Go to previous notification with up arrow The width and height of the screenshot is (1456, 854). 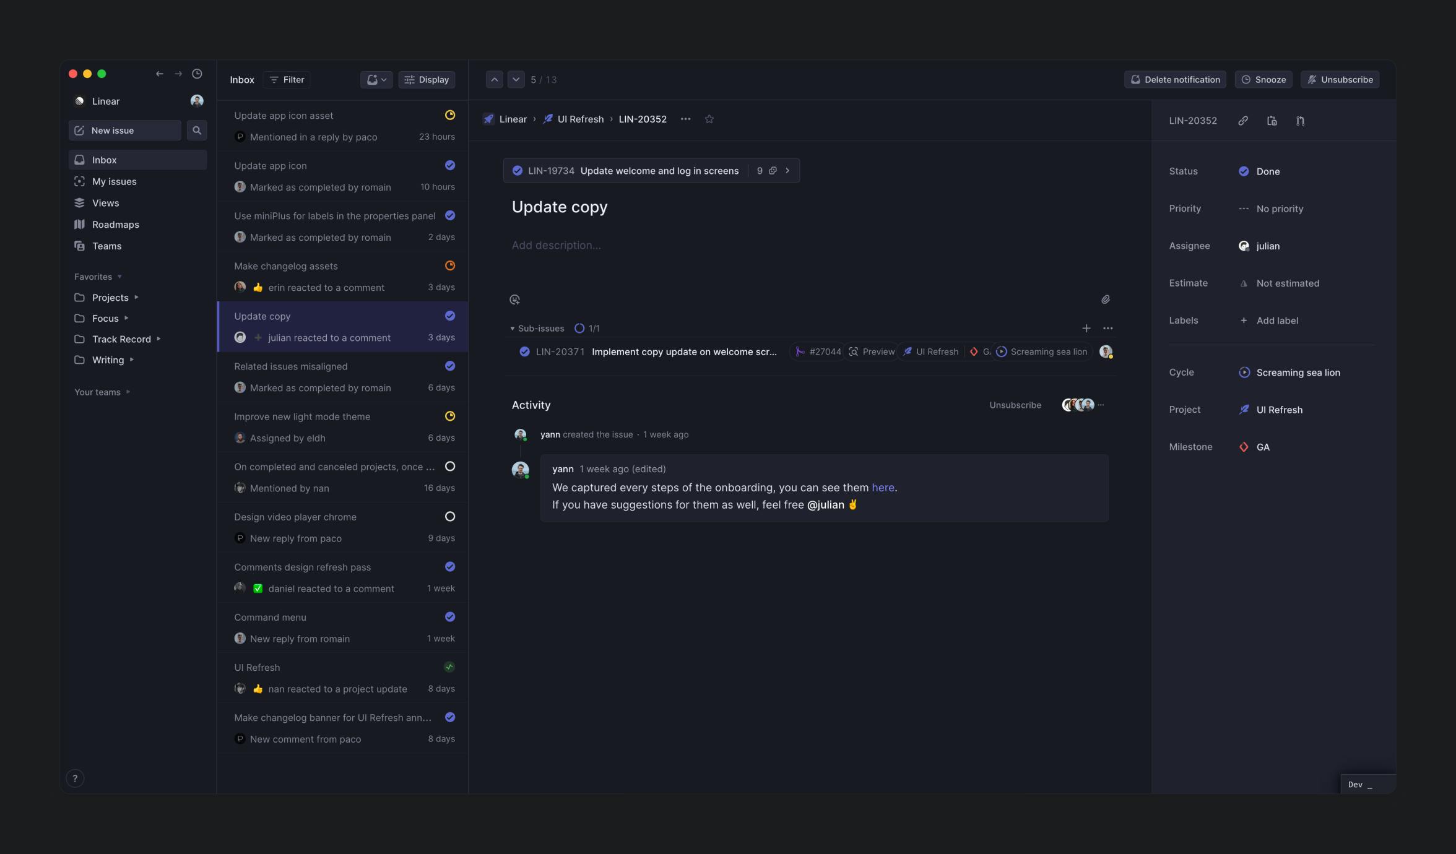tap(495, 79)
